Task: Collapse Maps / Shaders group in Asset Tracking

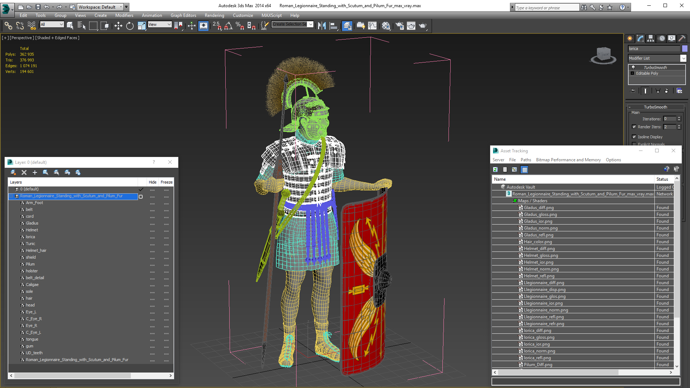Action: (515, 201)
